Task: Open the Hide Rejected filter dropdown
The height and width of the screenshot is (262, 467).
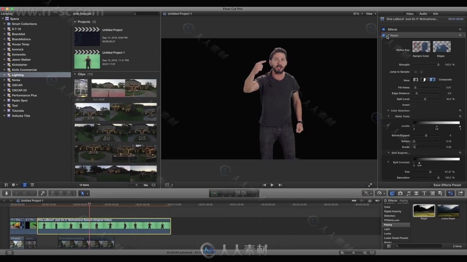Action: (84, 14)
